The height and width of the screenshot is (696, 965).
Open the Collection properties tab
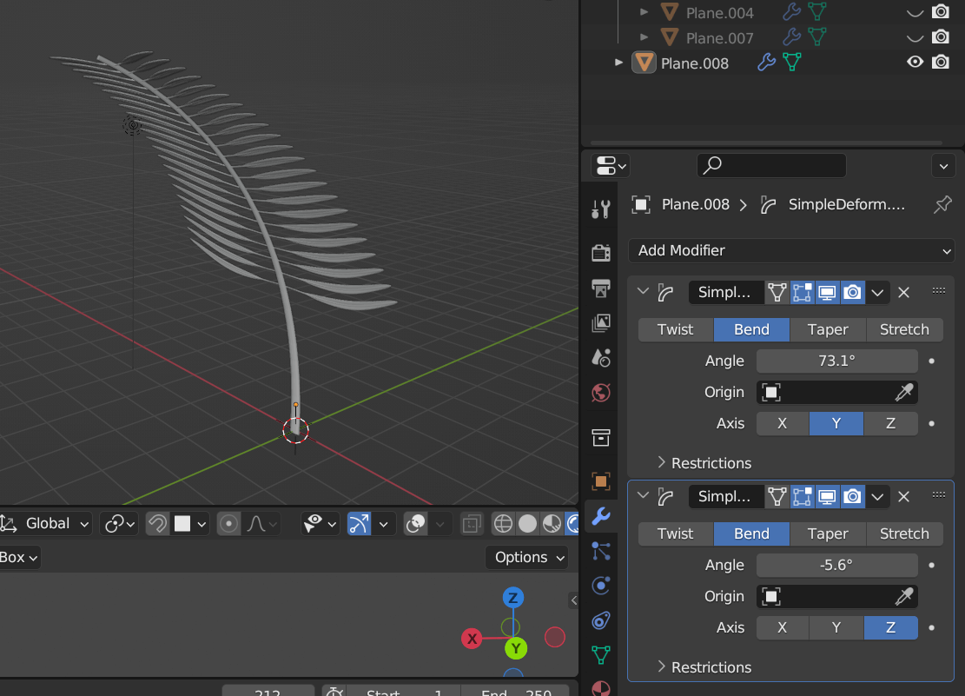pos(601,437)
